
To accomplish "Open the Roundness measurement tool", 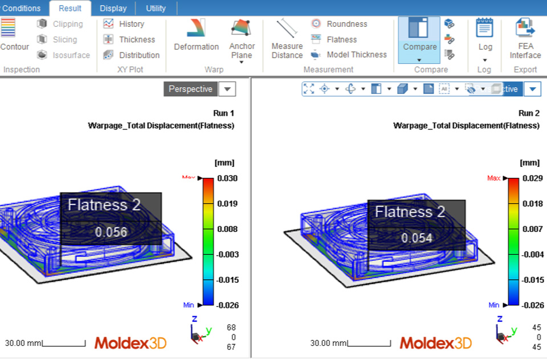I will click(x=340, y=24).
